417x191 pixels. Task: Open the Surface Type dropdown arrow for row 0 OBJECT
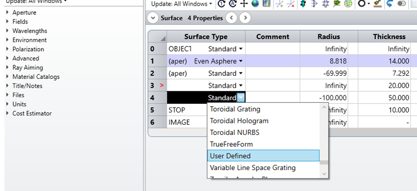(x=241, y=49)
